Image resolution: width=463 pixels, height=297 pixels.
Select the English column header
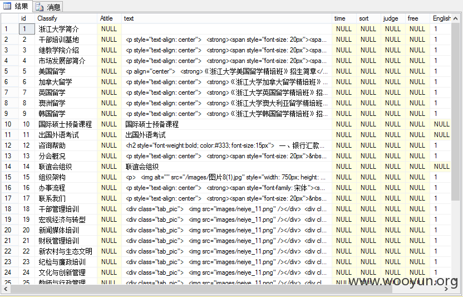pyautogui.click(x=441, y=18)
